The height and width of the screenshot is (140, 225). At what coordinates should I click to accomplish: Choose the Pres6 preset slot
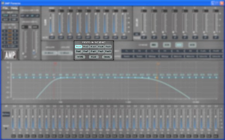point(79,51)
